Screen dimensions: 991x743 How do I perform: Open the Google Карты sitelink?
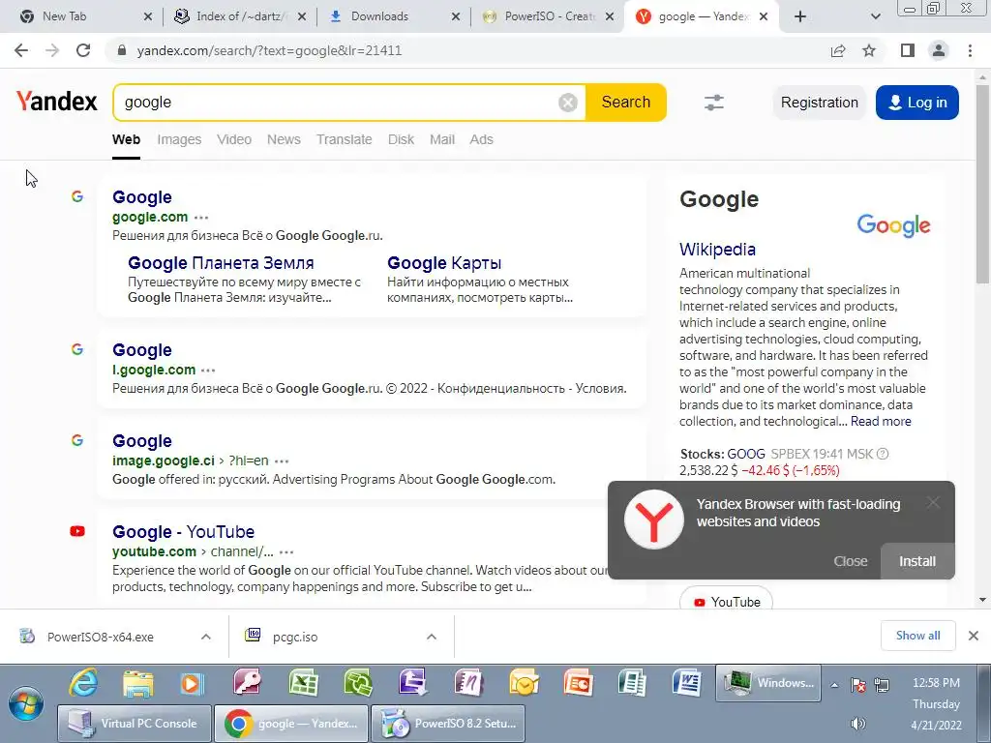(x=444, y=263)
